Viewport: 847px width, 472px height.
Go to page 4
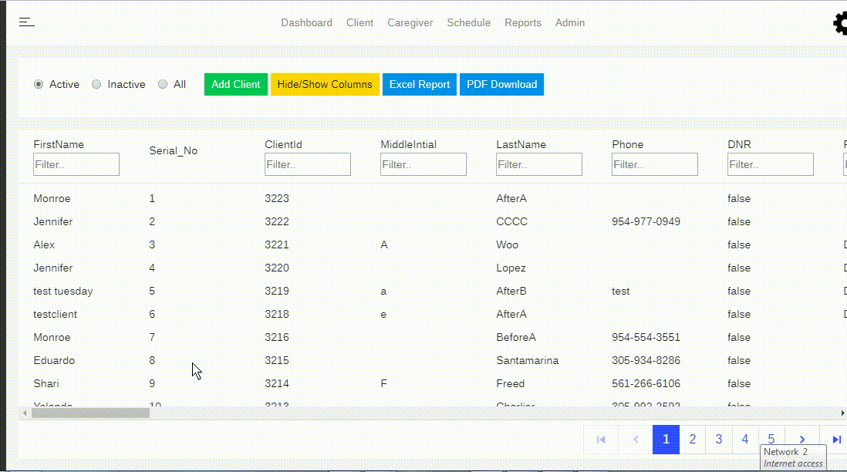point(745,440)
